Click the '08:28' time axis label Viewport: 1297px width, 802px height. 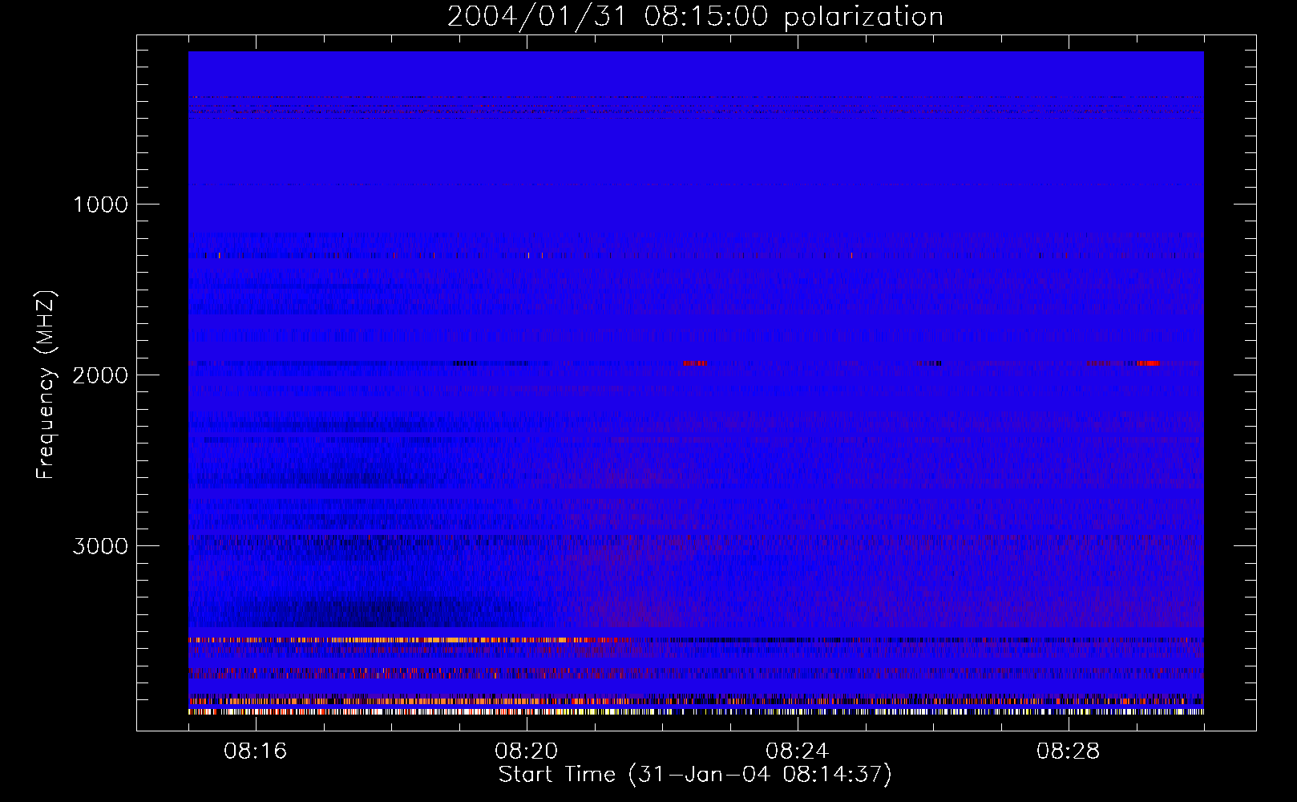point(1069,751)
